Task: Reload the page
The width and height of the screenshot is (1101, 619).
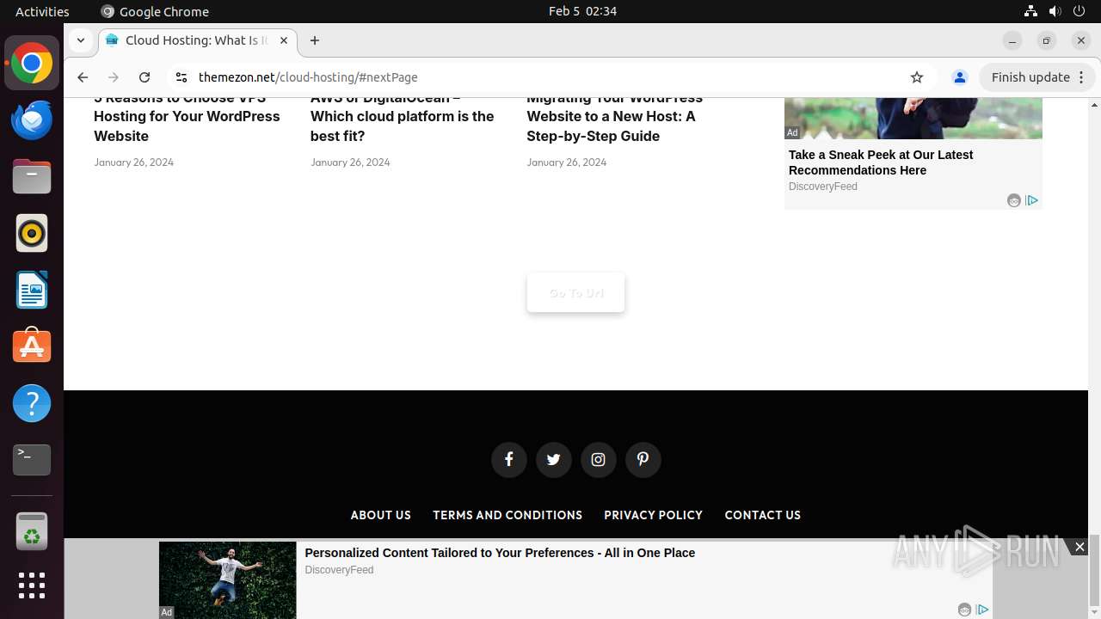Action: [x=145, y=77]
